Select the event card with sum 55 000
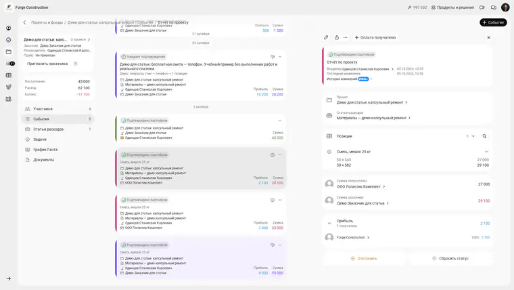 201,258
